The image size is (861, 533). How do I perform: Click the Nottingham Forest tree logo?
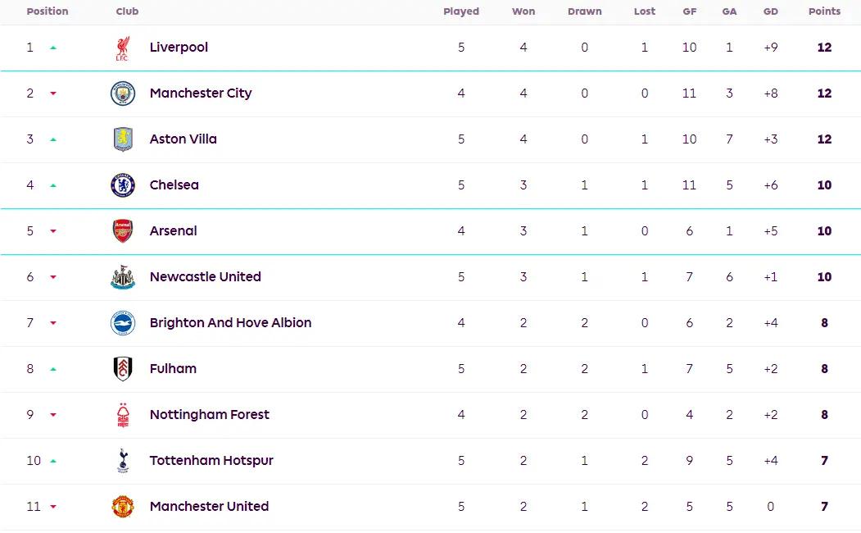click(122, 415)
